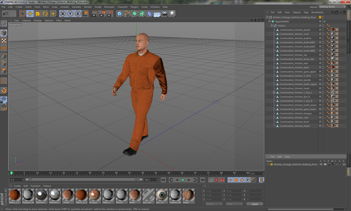Click the Cube primitive icon

click(120, 13)
